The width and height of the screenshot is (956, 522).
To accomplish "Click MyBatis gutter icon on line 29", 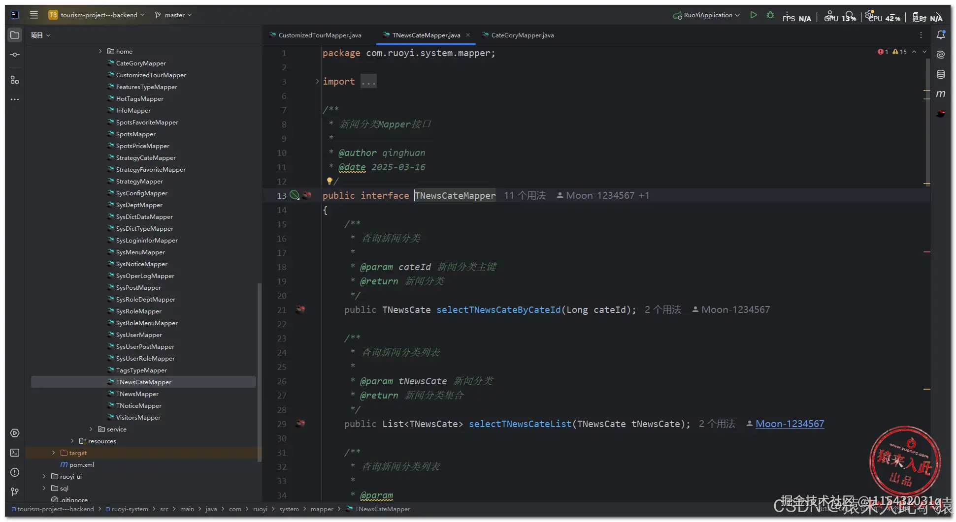I will tap(300, 424).
